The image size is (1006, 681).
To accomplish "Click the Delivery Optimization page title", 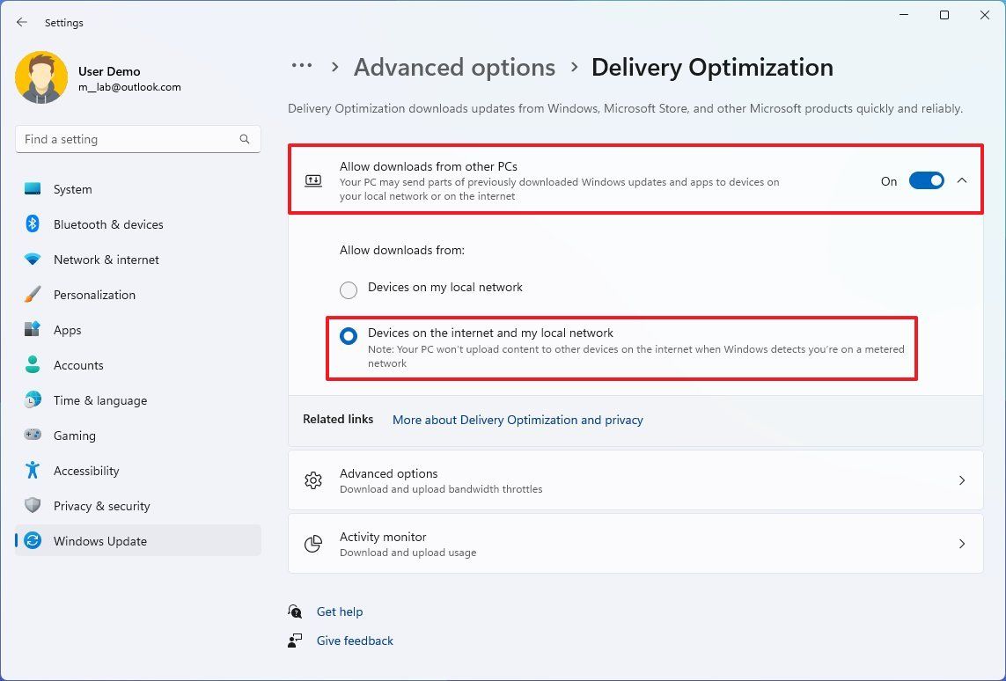I will (x=712, y=68).
